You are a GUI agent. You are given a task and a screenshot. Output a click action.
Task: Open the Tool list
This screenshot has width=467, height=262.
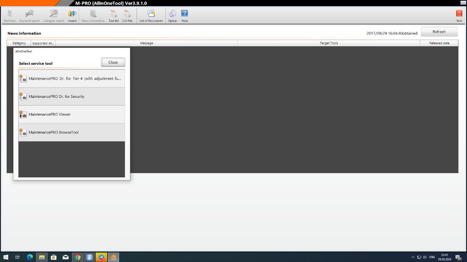point(113,15)
